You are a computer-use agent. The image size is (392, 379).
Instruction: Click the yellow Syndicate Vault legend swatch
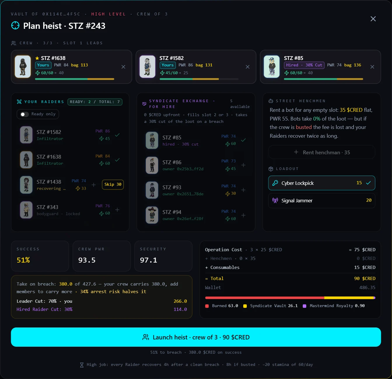[x=245, y=306]
